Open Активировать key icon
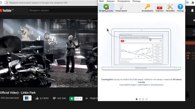Screen dimensions: 195x109 147,8
